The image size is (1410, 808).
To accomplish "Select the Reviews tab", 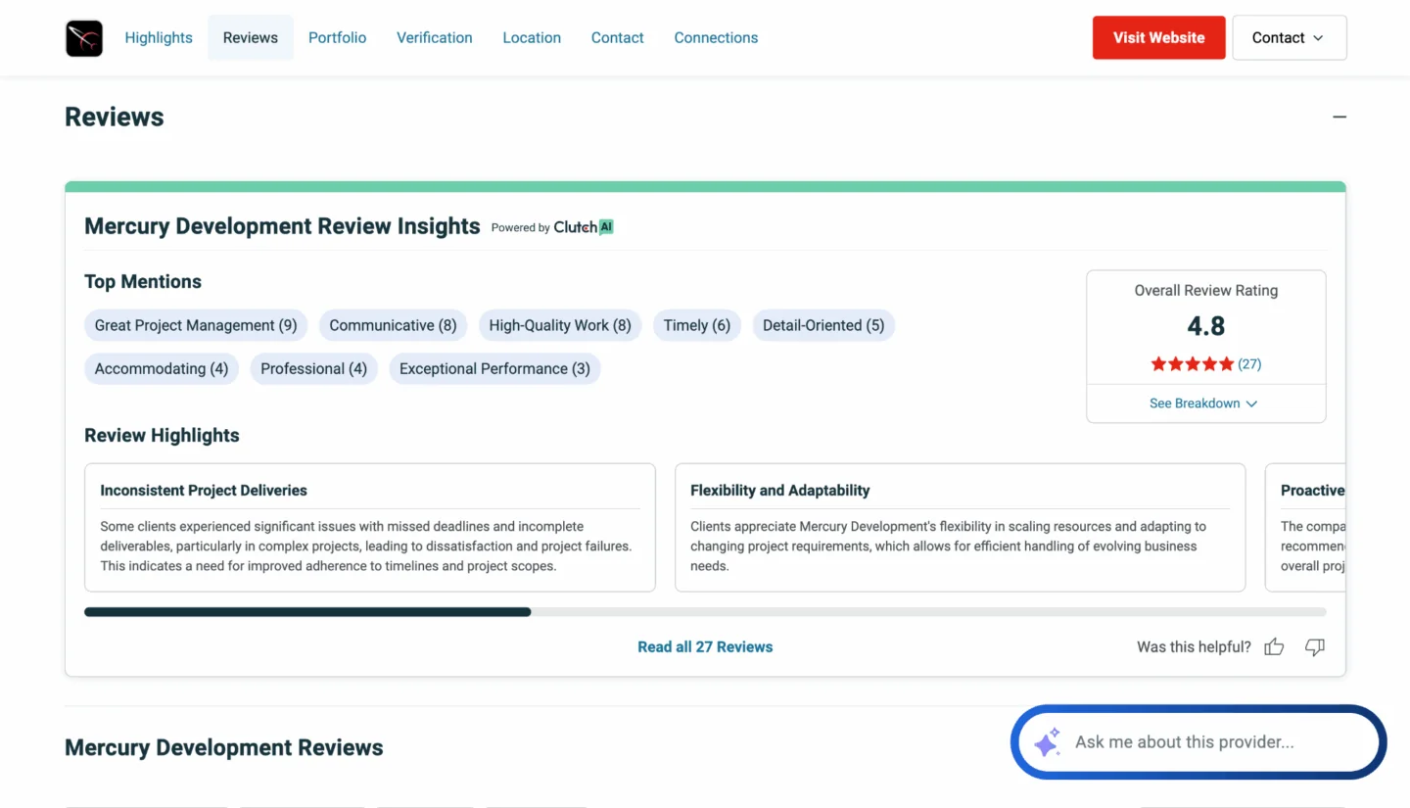I will coord(251,37).
